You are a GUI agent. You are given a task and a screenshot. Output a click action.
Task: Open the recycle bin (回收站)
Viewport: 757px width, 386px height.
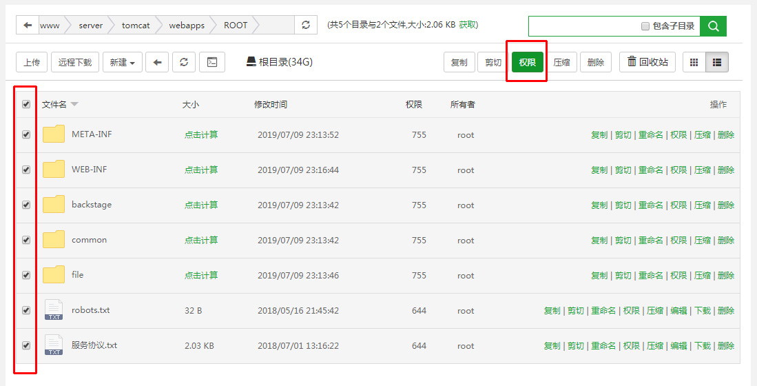click(x=647, y=62)
